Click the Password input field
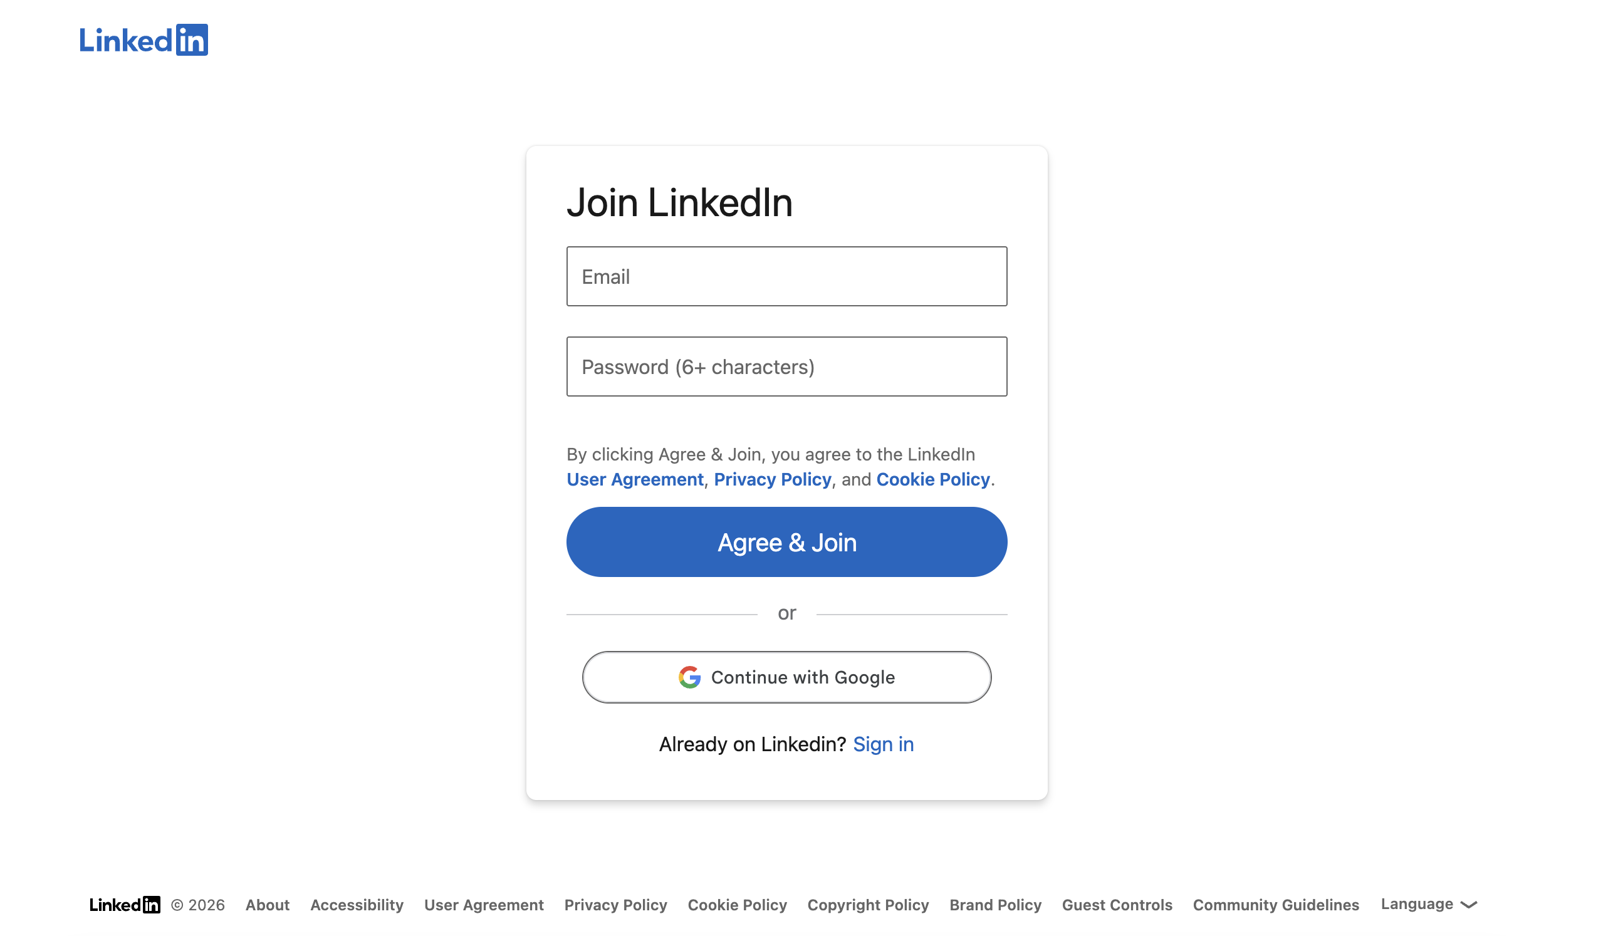Screen dimensions: 1618x936 coord(786,367)
